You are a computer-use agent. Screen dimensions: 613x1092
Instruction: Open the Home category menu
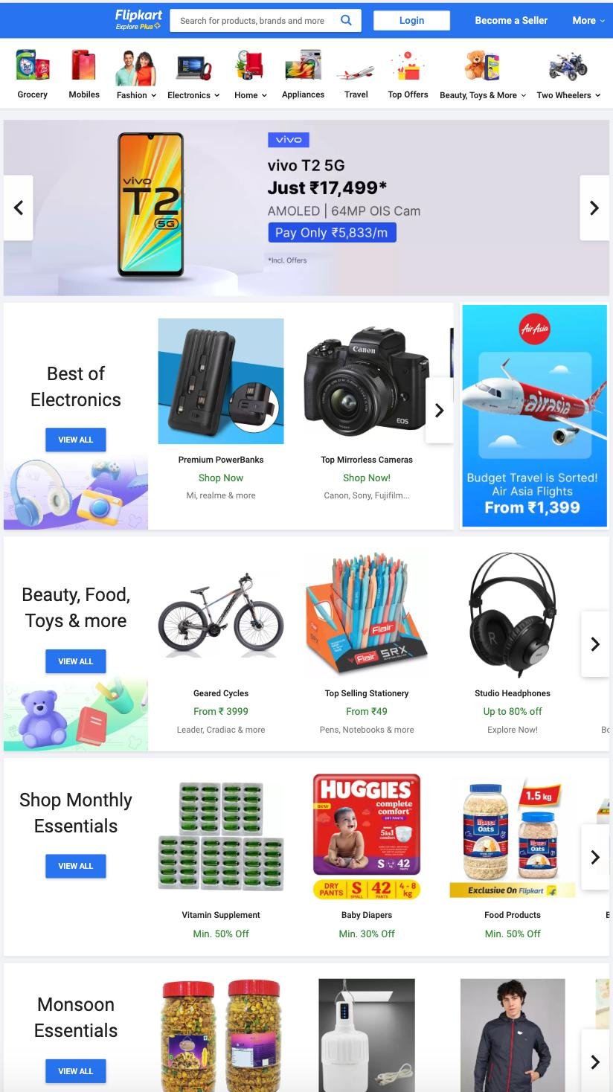[250, 95]
